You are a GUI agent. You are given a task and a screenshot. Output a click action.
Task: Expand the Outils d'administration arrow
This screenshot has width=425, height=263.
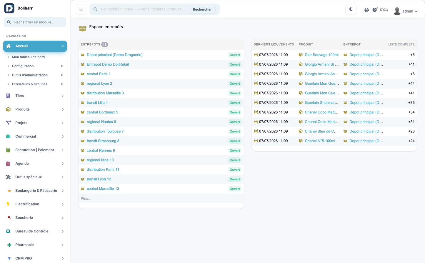(62, 75)
